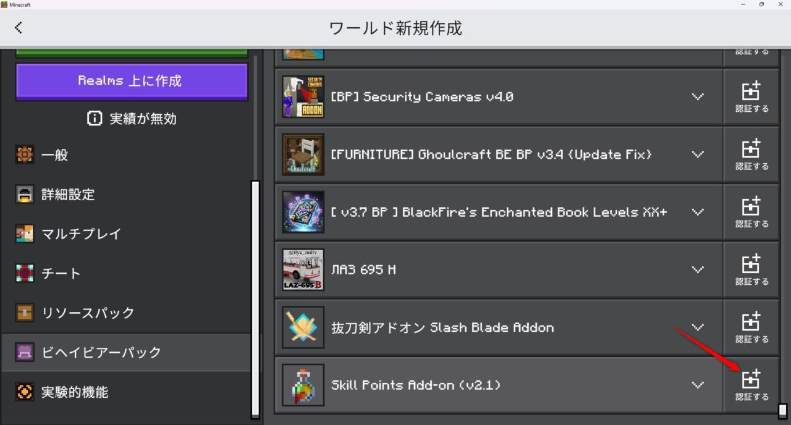Click the 実績が無効 info icon
This screenshot has width=791, height=425.
point(95,119)
